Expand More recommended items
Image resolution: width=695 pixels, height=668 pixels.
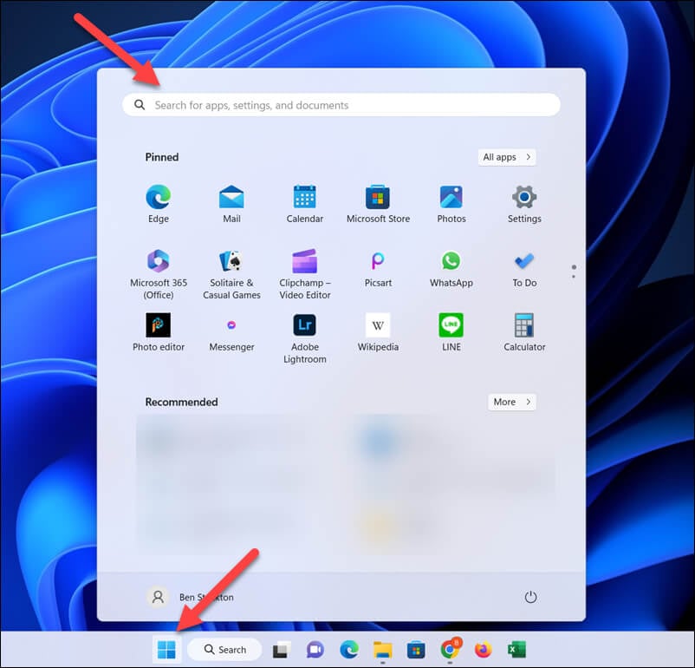512,402
